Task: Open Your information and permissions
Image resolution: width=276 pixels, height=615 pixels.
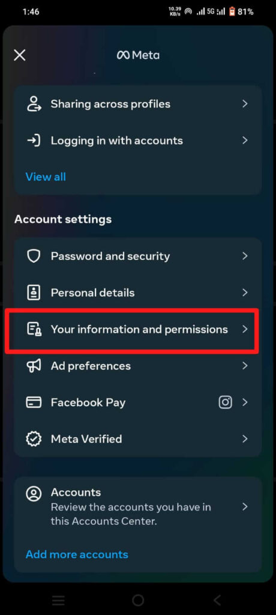Action: coord(138,330)
